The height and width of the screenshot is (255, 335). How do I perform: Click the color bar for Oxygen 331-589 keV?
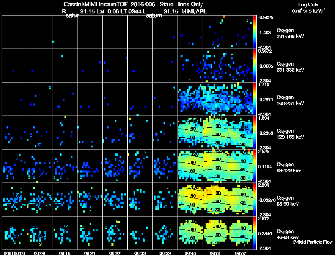(x=255, y=32)
